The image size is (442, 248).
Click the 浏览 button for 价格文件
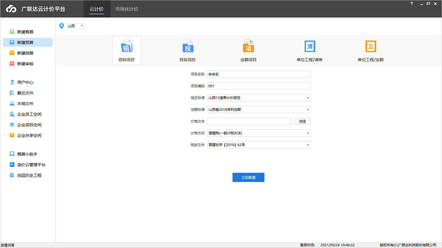(302, 121)
